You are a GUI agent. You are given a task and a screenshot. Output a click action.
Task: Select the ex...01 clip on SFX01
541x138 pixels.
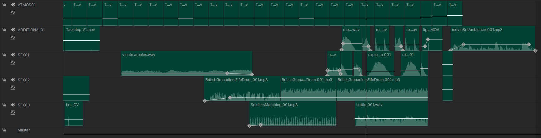click(x=411, y=63)
